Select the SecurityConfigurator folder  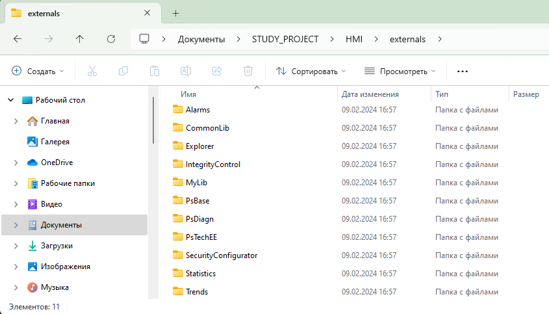pos(221,255)
